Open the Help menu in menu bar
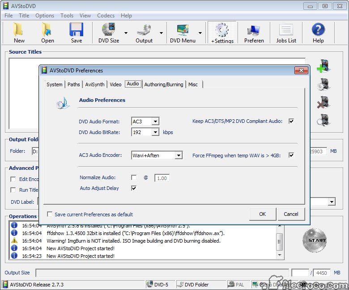Viewport: 349px width, 290px height. pos(126,16)
